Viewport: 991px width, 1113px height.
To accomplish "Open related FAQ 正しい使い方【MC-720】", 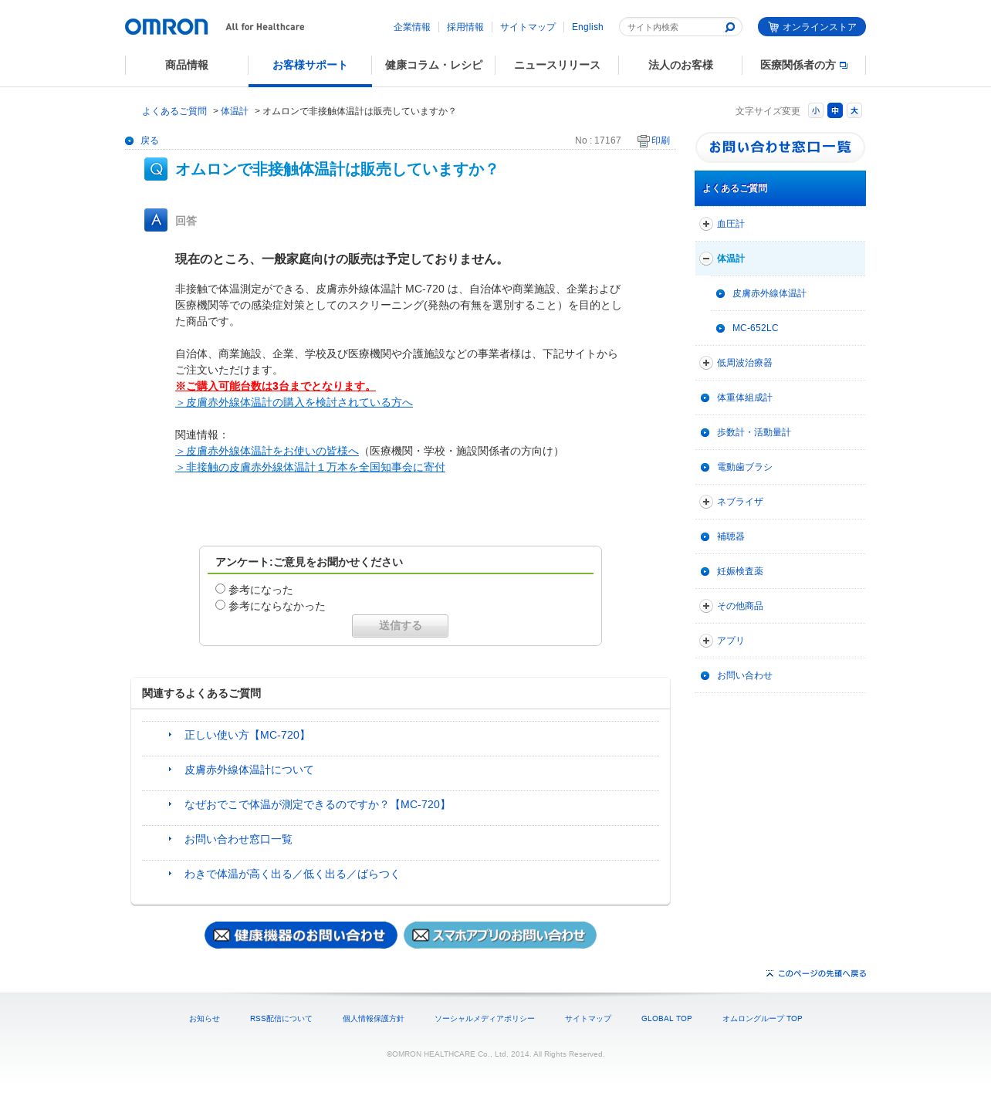I will tap(247, 735).
